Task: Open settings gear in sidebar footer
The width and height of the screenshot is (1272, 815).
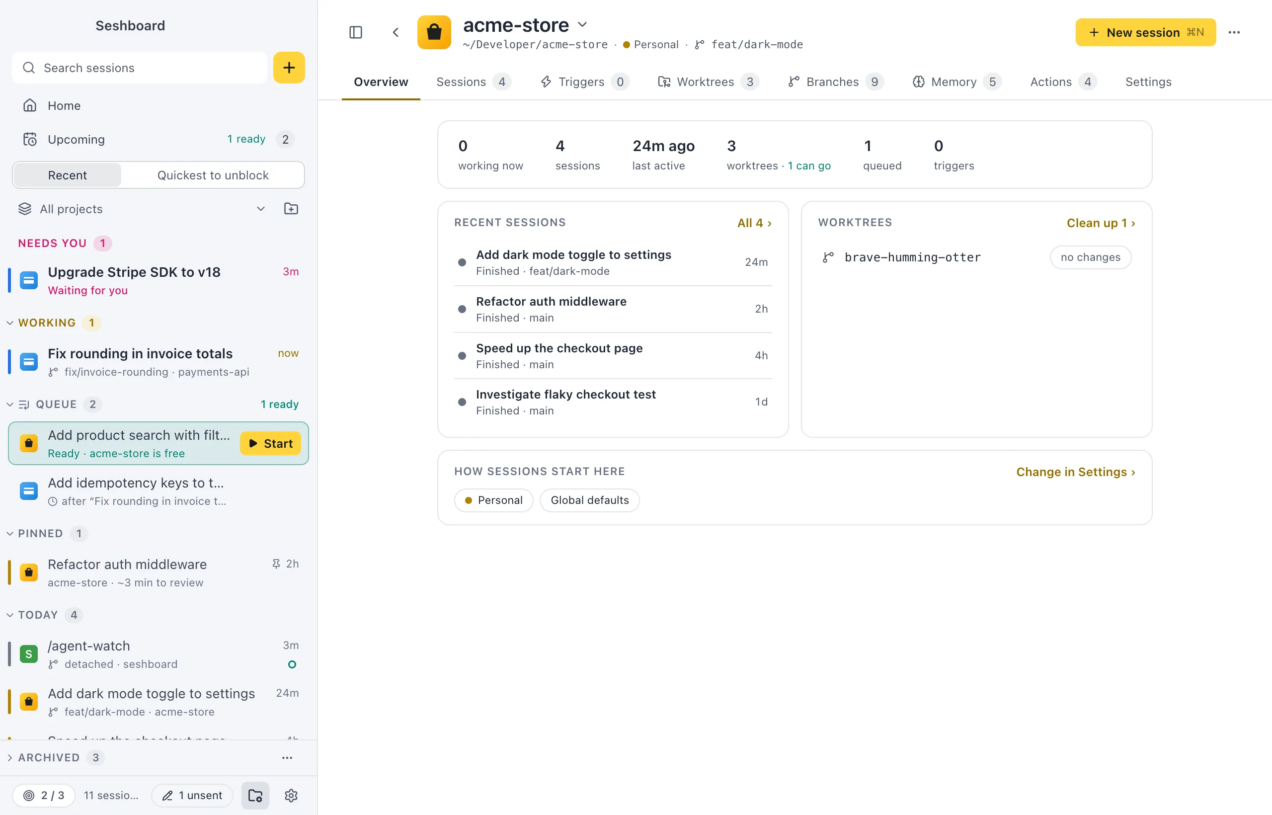Action: [291, 796]
